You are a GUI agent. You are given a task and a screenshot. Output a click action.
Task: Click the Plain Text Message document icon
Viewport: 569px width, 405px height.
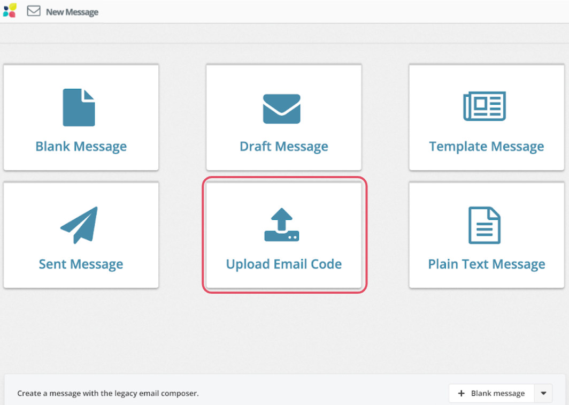[x=485, y=225]
